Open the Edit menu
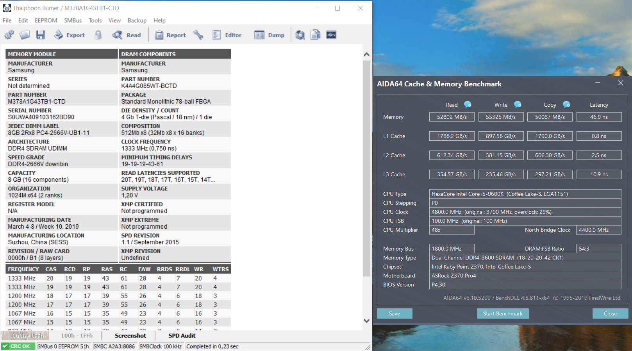The height and width of the screenshot is (351, 632). 23,20
